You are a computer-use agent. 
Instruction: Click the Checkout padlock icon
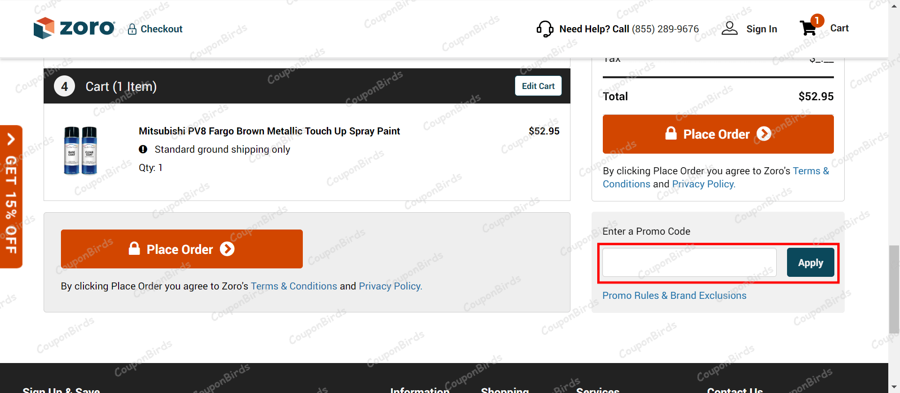point(132,29)
